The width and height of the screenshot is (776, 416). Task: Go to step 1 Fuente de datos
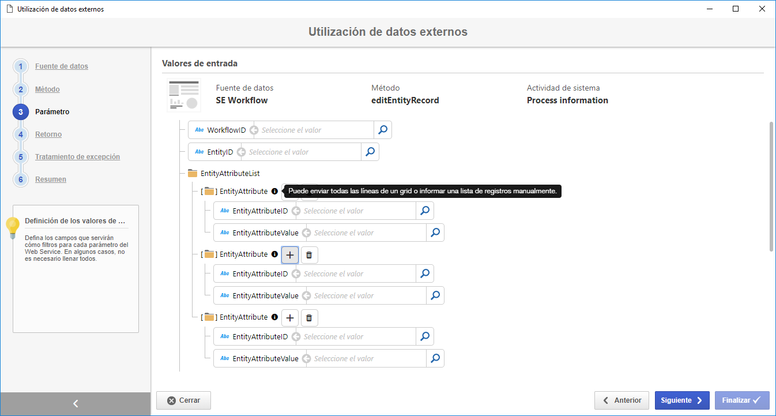tap(62, 66)
